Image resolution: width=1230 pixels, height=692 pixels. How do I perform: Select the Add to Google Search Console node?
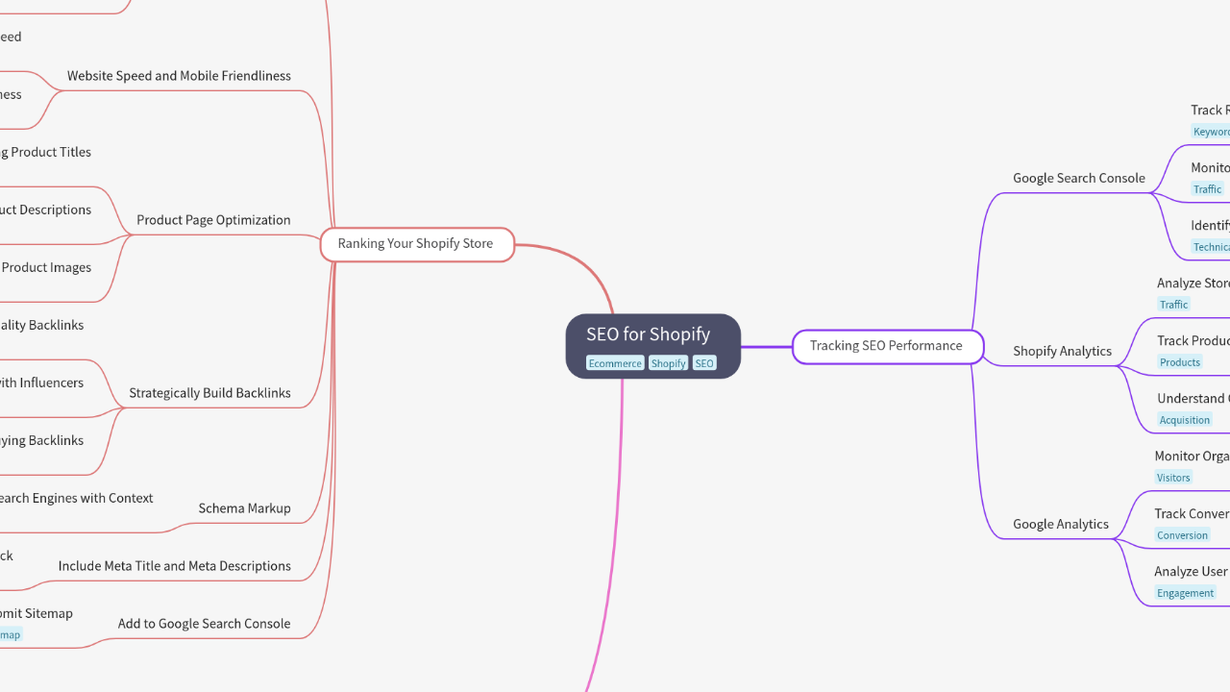click(204, 624)
